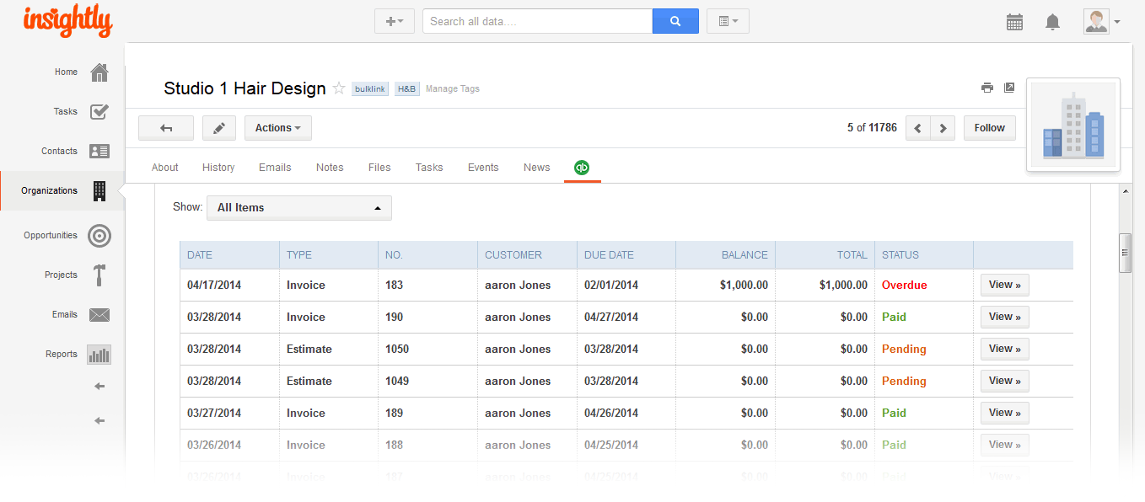Switch to the History tab
The height and width of the screenshot is (502, 1145).
coord(218,168)
